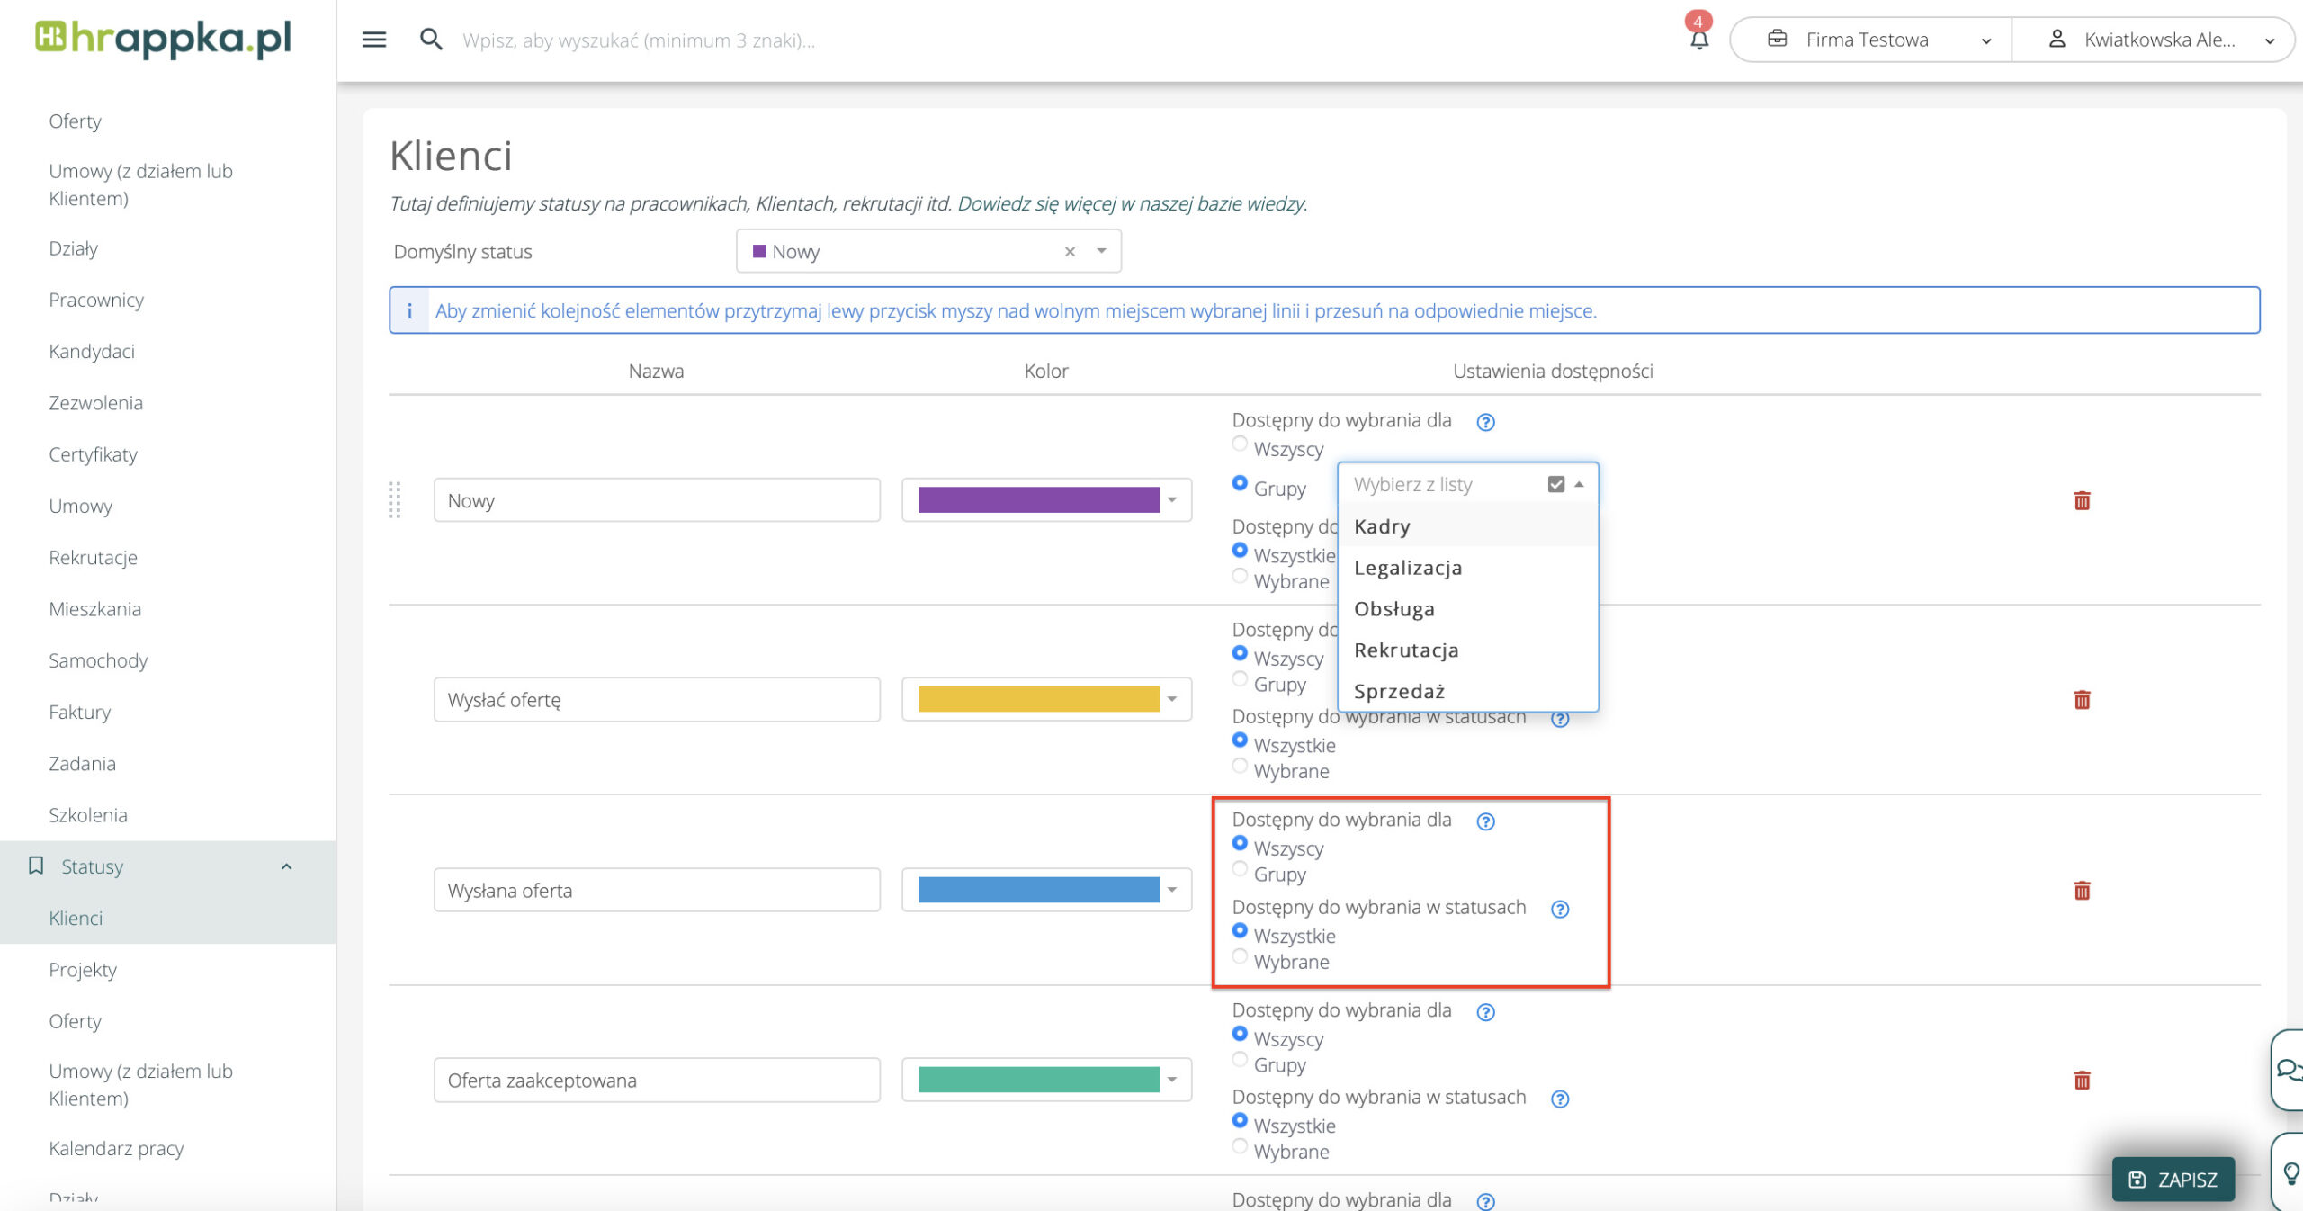Open the hamburger menu icon
2303x1211 pixels.
coord(373,40)
